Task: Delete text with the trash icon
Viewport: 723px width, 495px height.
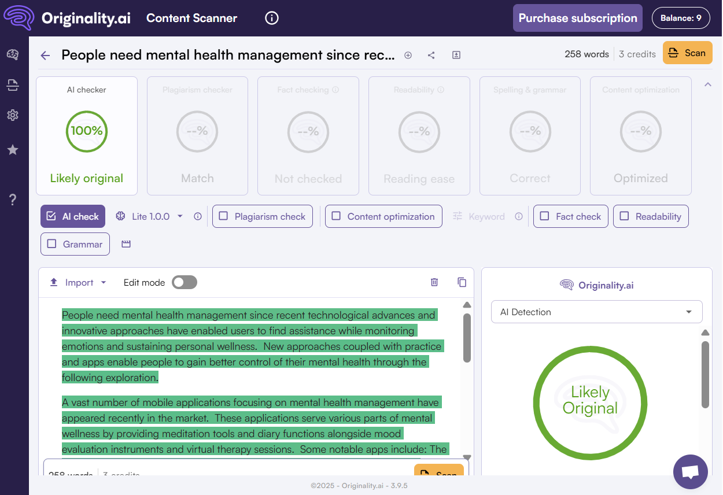Action: pyautogui.click(x=434, y=282)
